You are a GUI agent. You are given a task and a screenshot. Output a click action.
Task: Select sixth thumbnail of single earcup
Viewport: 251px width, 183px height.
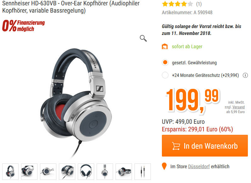[105, 172]
